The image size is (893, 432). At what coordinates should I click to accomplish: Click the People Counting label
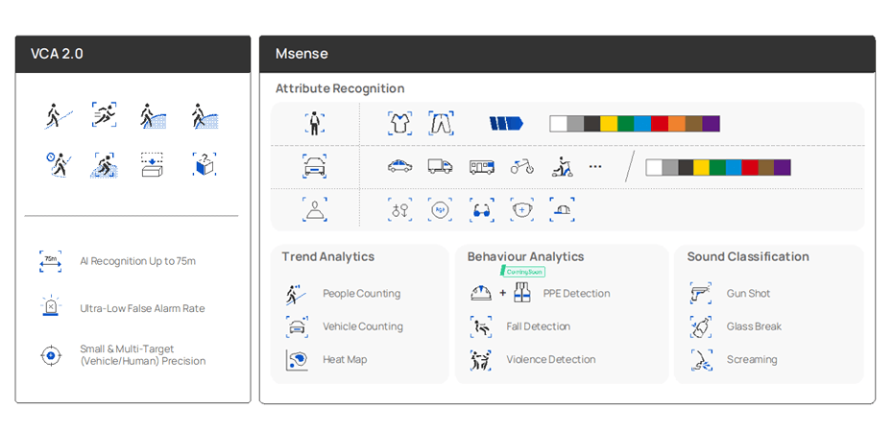pos(361,294)
